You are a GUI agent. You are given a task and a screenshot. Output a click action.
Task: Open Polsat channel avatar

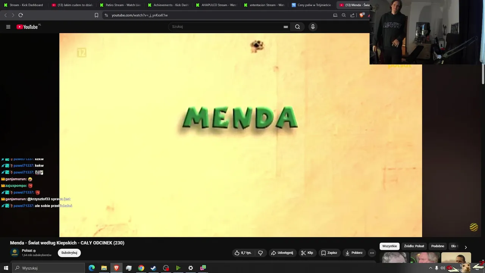tap(15, 253)
